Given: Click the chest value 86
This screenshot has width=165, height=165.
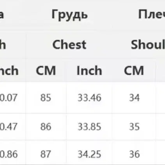Looking at the screenshot, I should 46,127.
